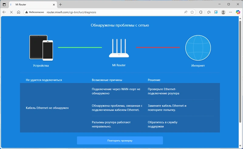Open the tab actions menu icon
The height and width of the screenshot is (149, 243).
pos(4,5)
